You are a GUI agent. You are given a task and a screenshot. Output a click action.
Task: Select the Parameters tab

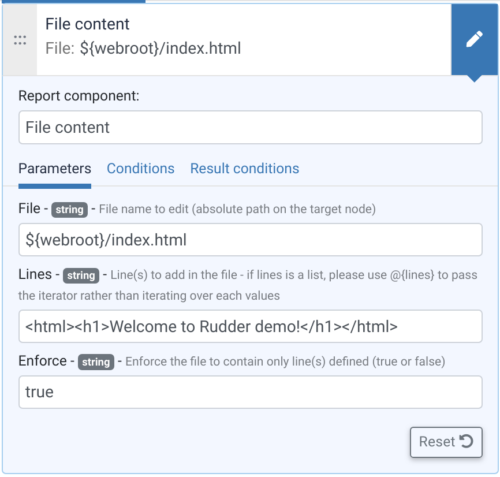(55, 169)
